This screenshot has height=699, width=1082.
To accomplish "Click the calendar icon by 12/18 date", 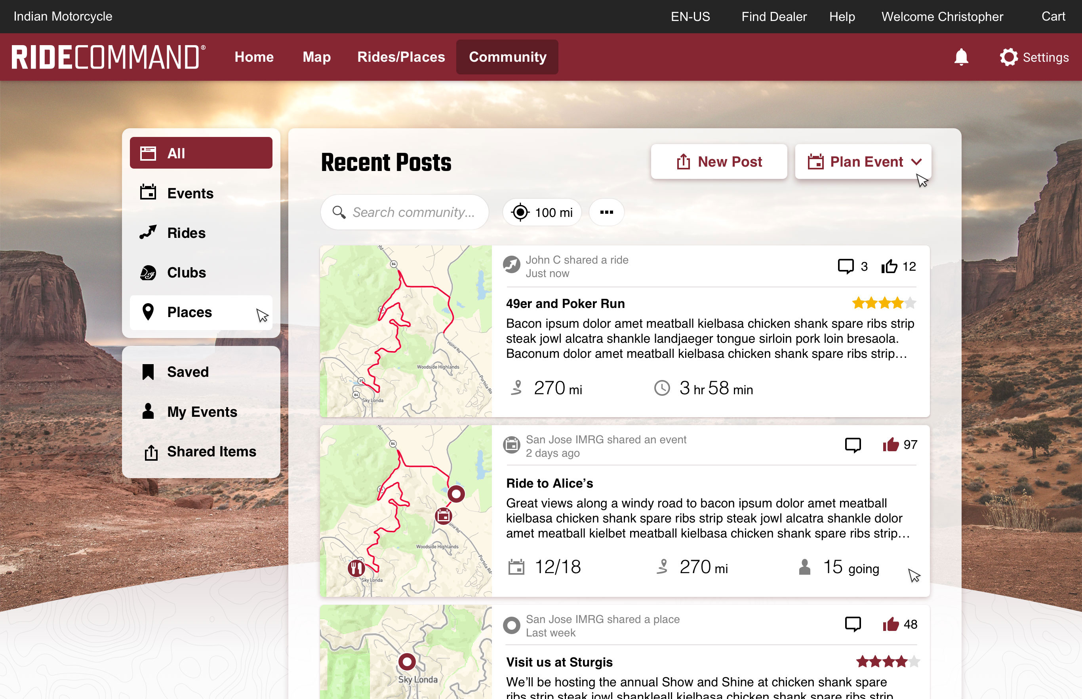I will (516, 567).
